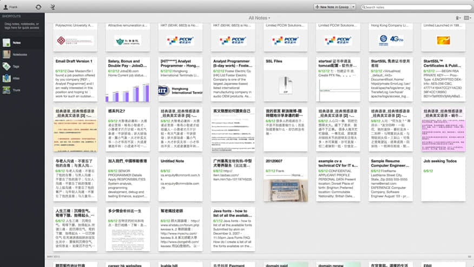Click the zip file icon in SSL Files
Image resolution: width=474 pixels, height=267 pixels.
tap(286, 85)
